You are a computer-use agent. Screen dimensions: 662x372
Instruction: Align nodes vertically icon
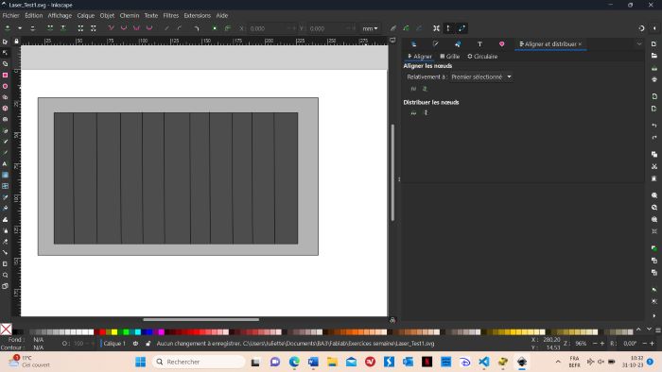pyautogui.click(x=426, y=89)
